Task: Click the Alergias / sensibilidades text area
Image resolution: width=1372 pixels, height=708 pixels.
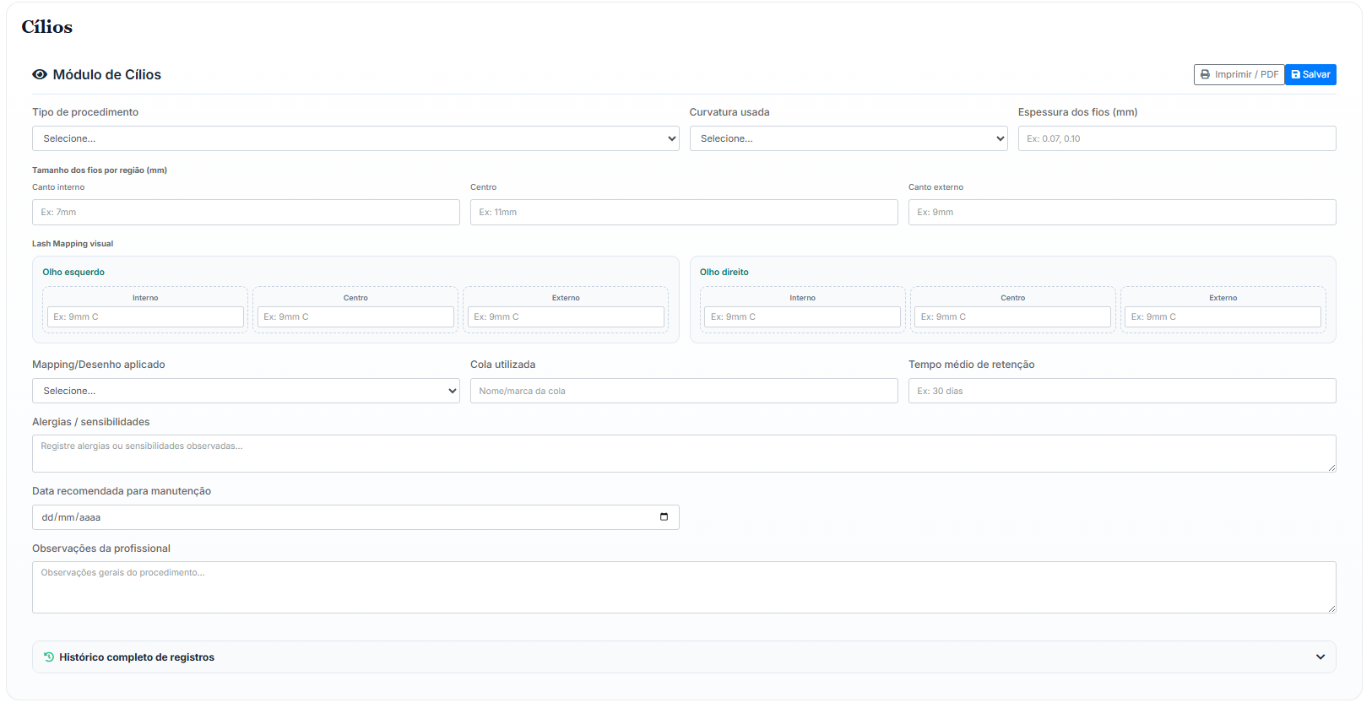Action: pos(684,453)
